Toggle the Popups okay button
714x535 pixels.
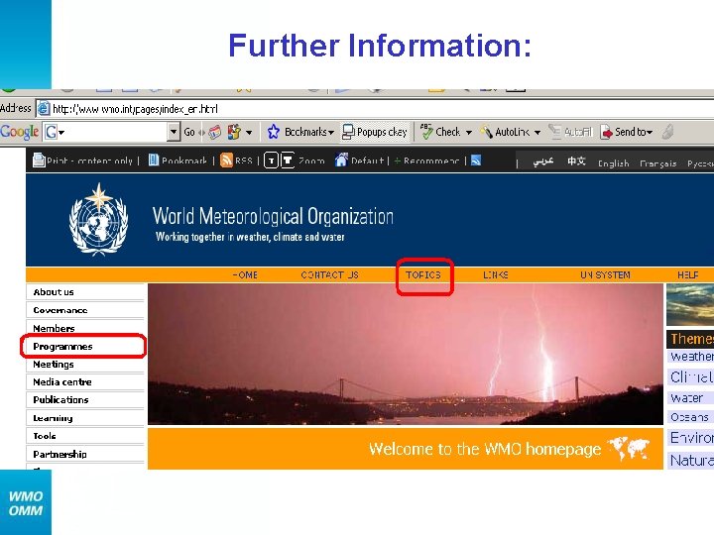pos(375,132)
